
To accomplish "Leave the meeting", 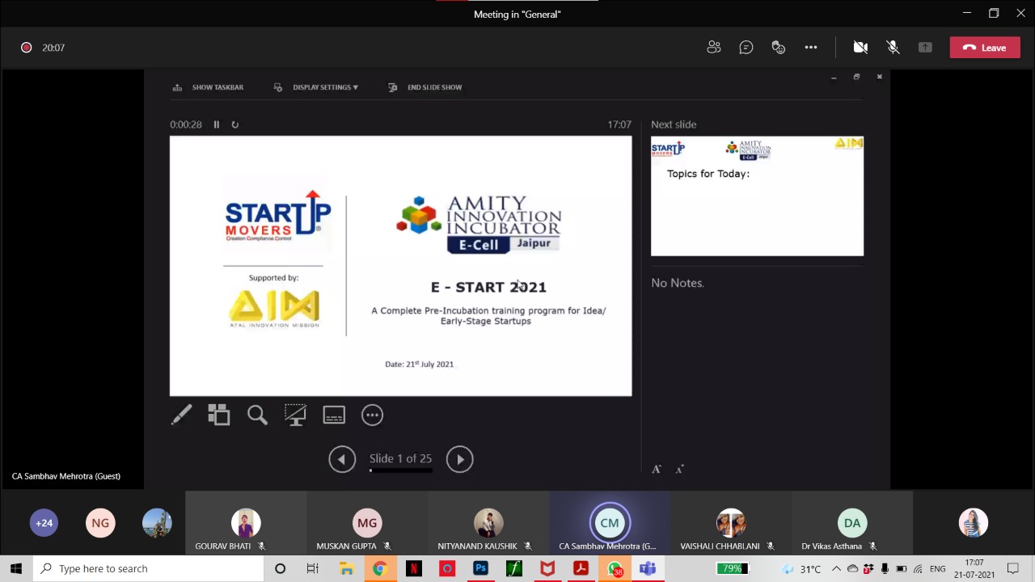I will point(985,48).
